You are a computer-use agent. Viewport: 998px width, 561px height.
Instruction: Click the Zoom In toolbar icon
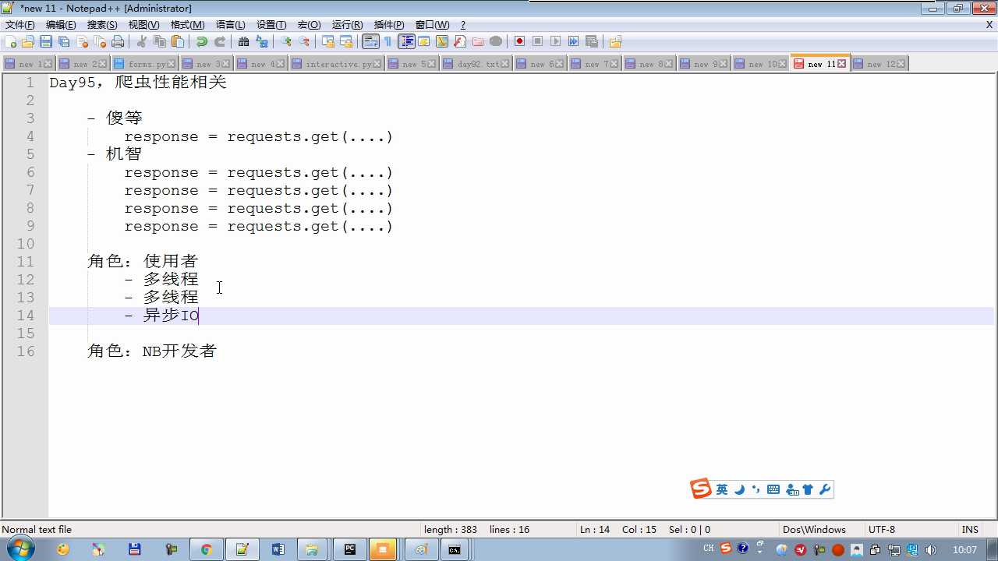(286, 41)
